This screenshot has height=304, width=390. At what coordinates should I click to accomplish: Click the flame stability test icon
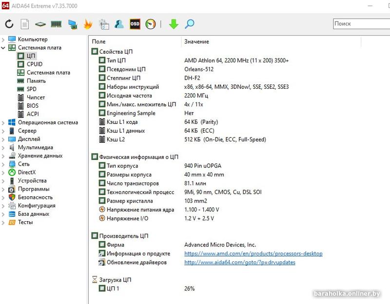[x=88, y=24]
